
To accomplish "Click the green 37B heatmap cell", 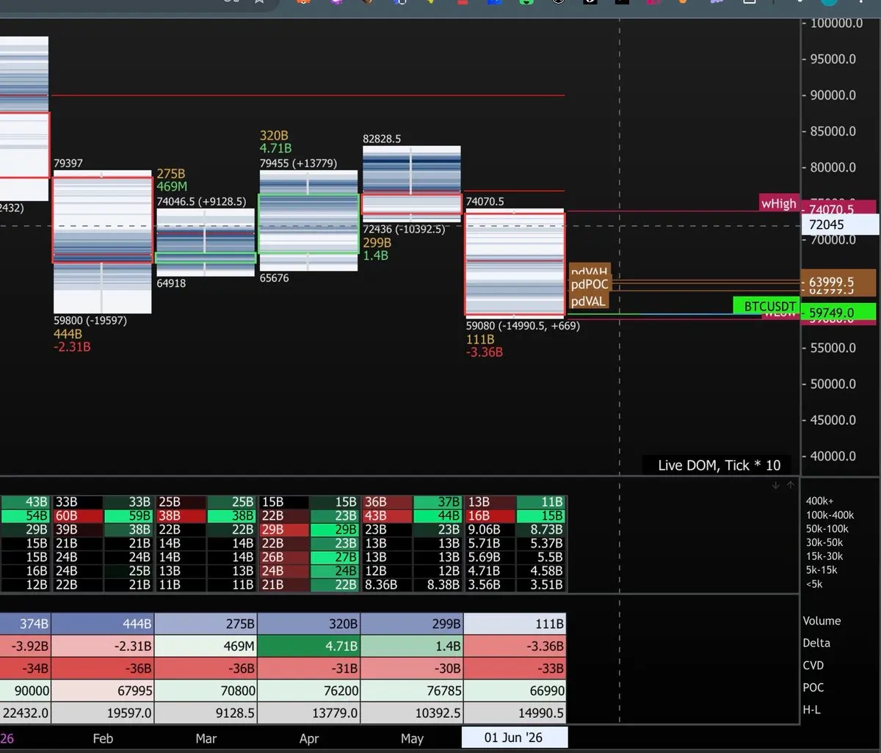I will [x=438, y=502].
